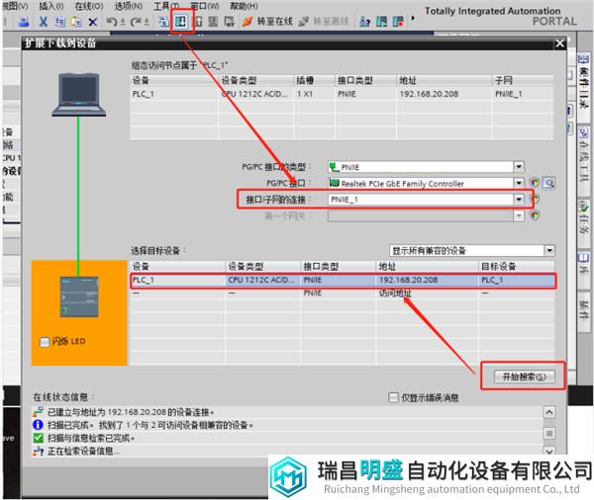This screenshot has height=500, width=594.
Task: Open the PG/PC 接口的类型 dropdown
Action: (519, 166)
